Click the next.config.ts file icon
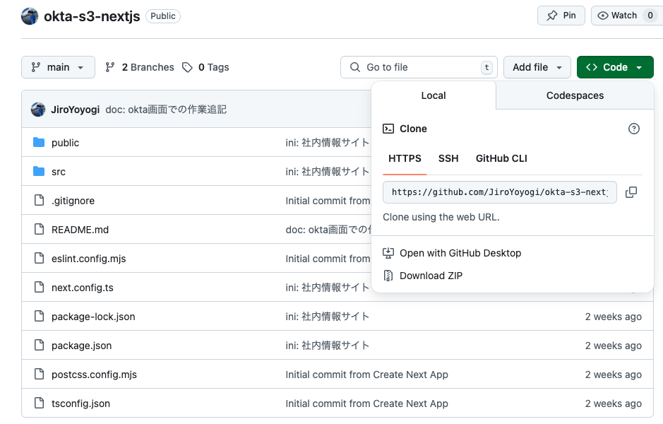This screenshot has height=424, width=663. tap(39, 288)
